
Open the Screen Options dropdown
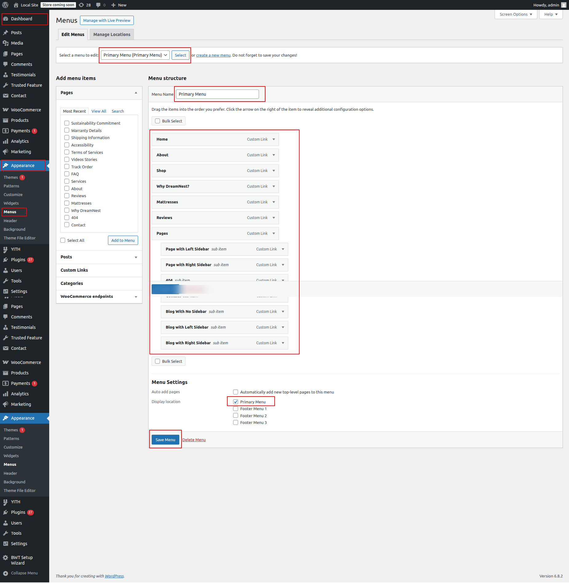[515, 14]
